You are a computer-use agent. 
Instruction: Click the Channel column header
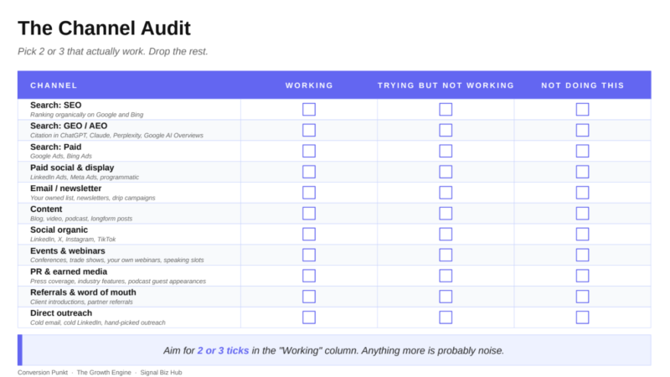point(54,85)
